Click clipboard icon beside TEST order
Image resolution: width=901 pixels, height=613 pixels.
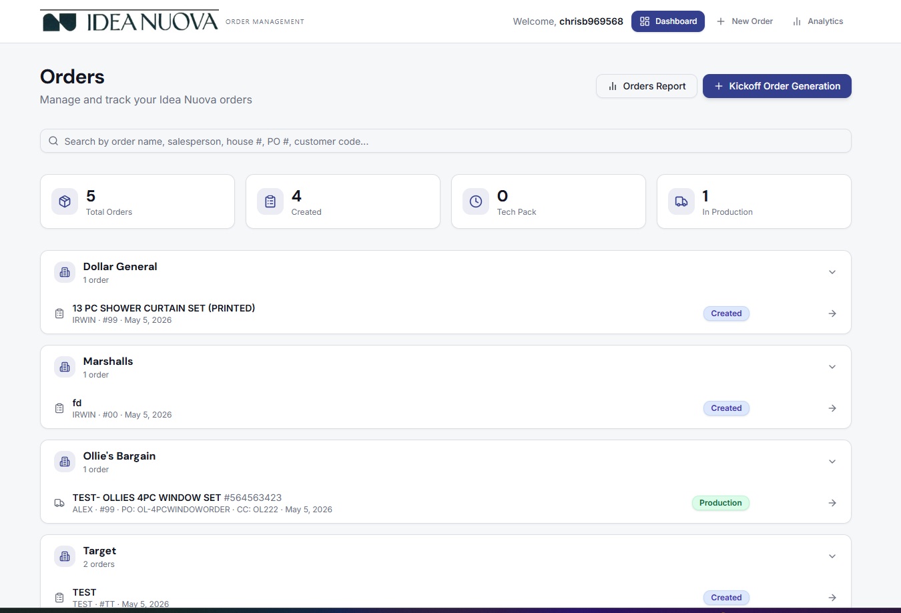tap(59, 598)
